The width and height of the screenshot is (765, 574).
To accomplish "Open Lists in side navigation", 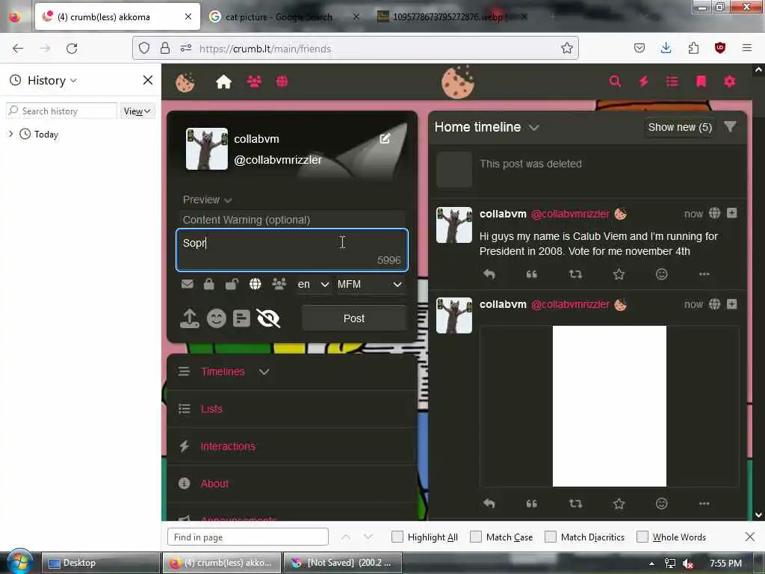I will [211, 409].
